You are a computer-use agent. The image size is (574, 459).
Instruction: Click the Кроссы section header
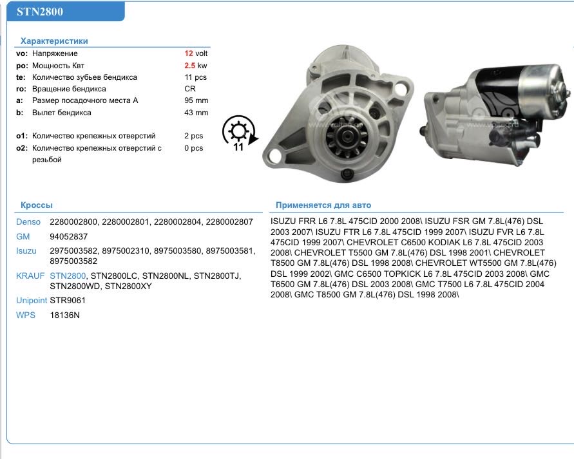(x=36, y=205)
